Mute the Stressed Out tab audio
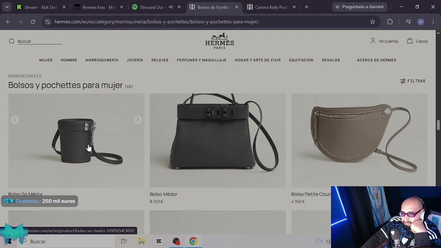Image resolution: width=441 pixels, height=248 pixels. [x=171, y=7]
